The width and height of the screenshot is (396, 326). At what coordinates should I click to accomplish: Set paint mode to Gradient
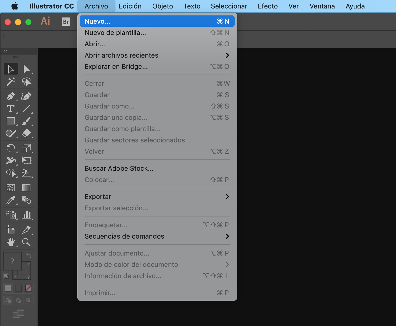point(18,288)
